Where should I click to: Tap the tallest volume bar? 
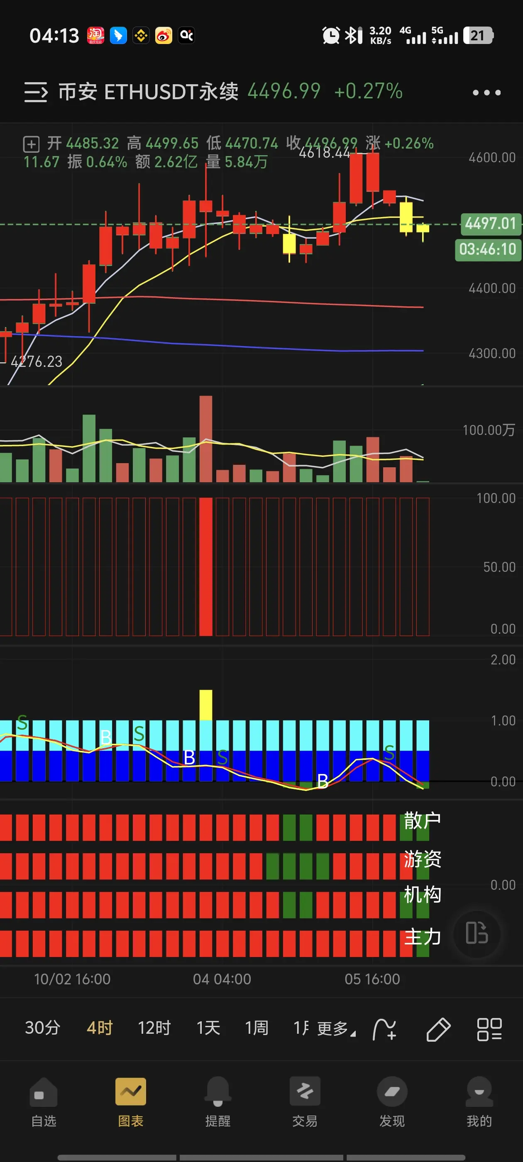206,439
